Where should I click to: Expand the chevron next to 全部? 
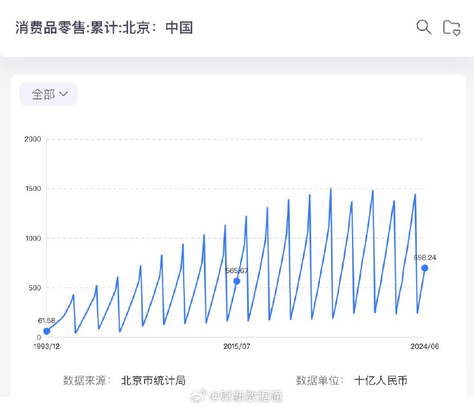tap(63, 94)
